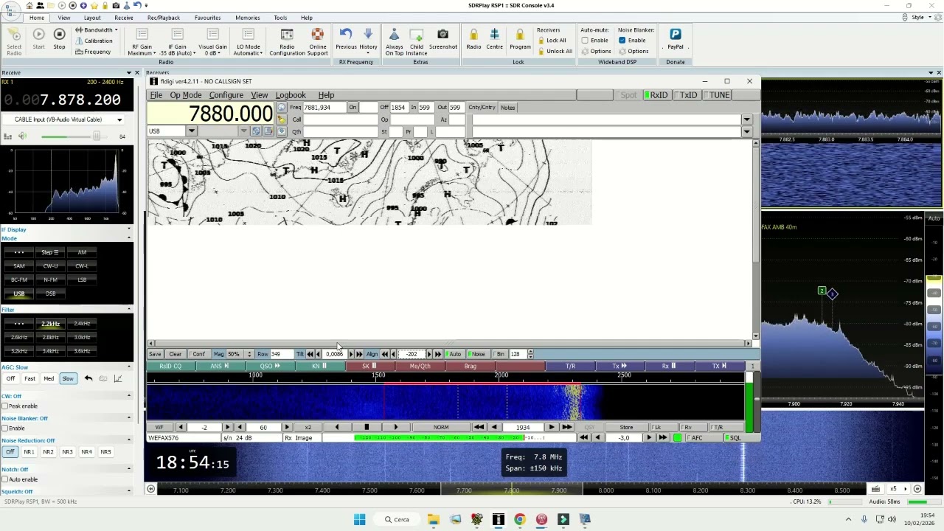Click the Frequency ribbon item
The image size is (944, 531).
93,52
